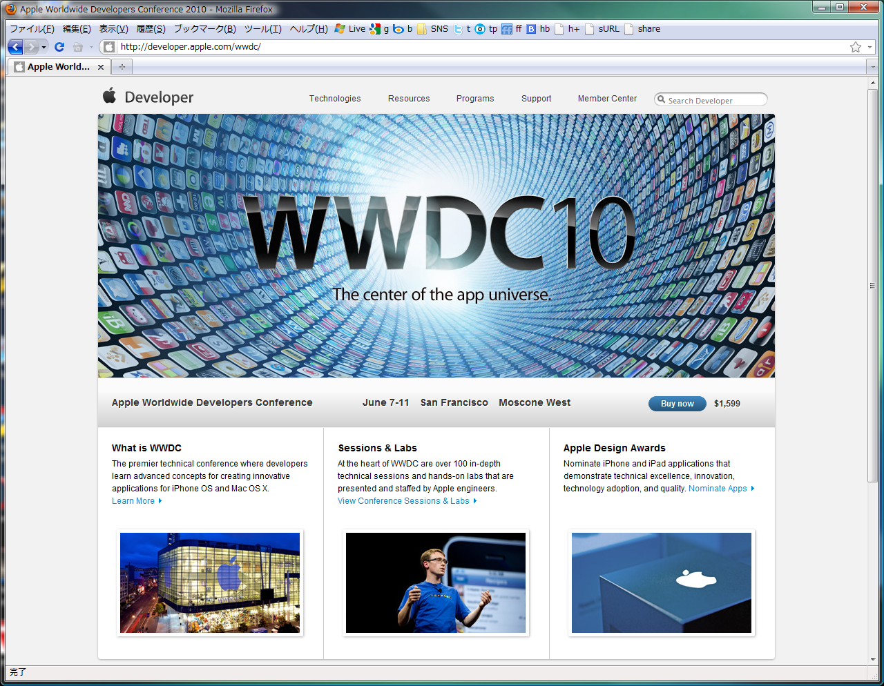The image size is (884, 686).
Task: Click the '完了' status bar text
Action: coord(18,672)
